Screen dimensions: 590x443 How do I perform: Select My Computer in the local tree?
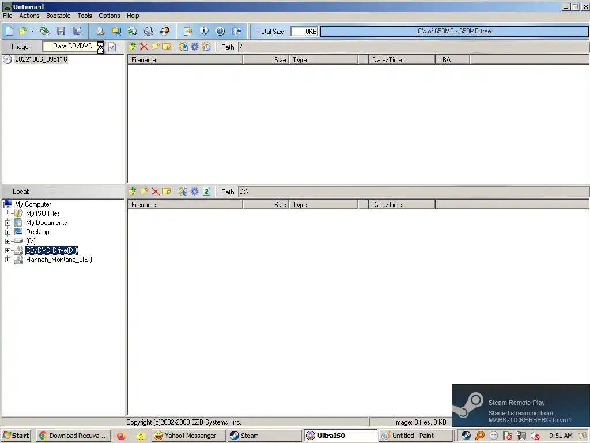[33, 204]
